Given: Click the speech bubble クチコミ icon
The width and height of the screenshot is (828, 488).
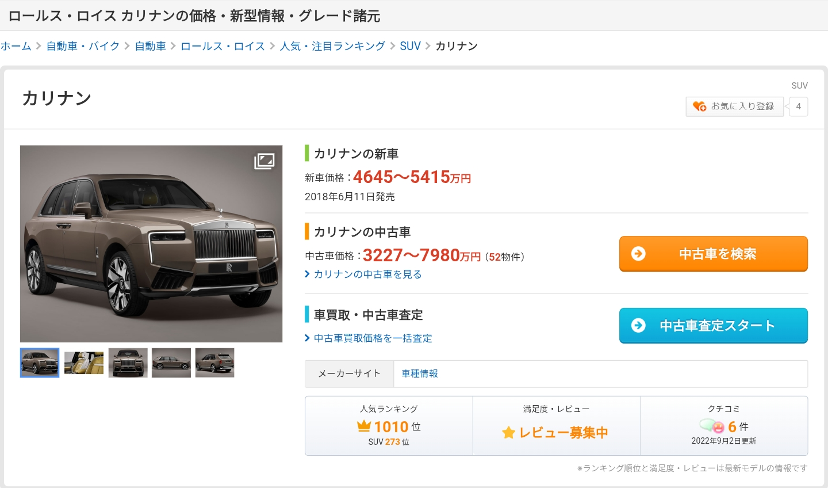Looking at the screenshot, I should 712,426.
